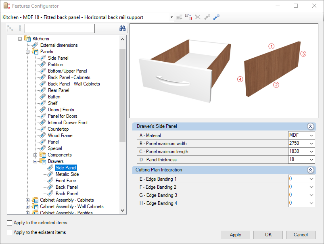
Task: Open the Panel maximum width dropdown
Action: (x=311, y=144)
